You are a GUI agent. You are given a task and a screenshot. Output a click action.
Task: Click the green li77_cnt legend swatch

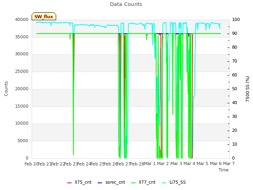coord(134,183)
